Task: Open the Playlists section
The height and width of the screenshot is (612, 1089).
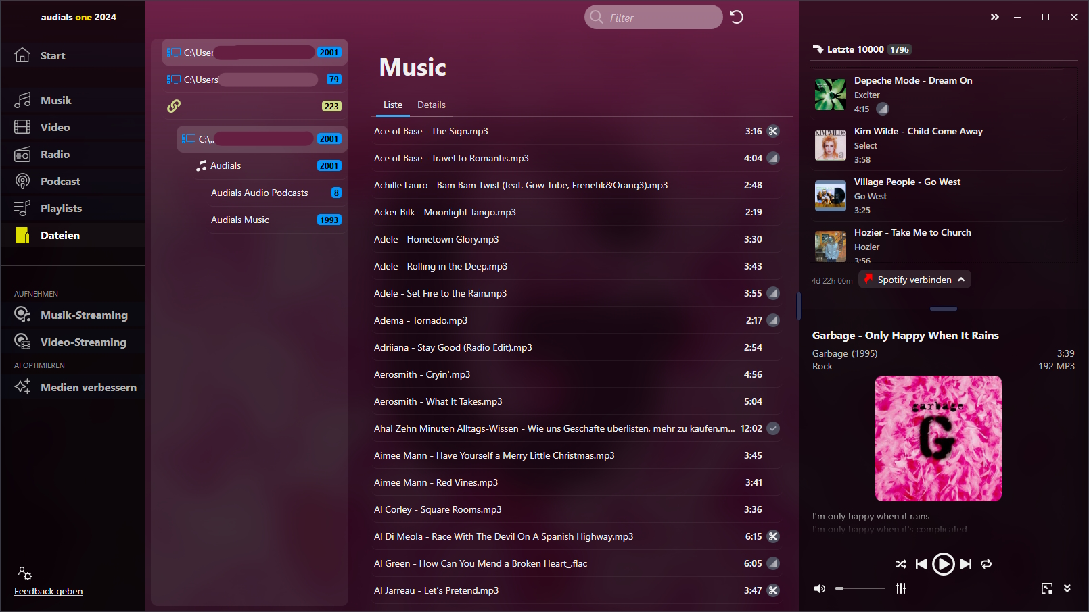Action: click(x=73, y=208)
